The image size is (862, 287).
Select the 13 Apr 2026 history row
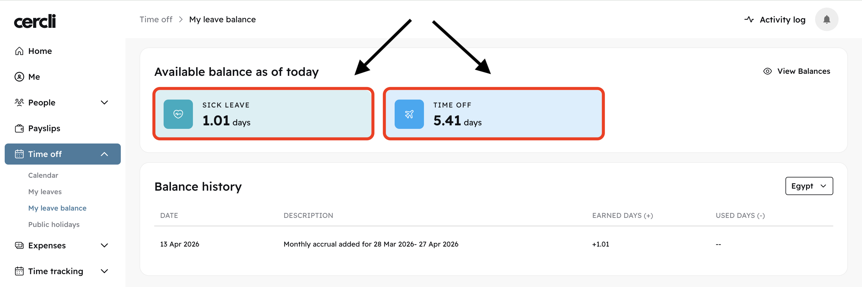pos(371,244)
